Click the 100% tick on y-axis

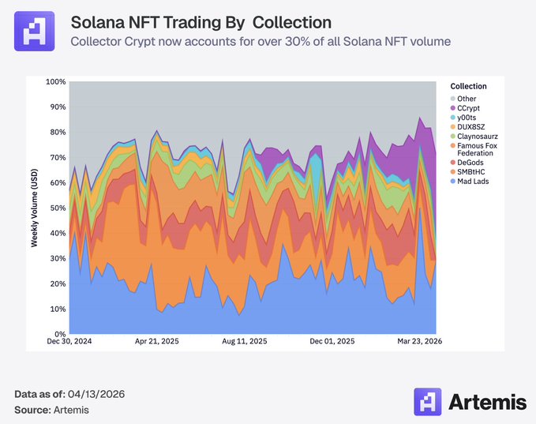point(56,82)
